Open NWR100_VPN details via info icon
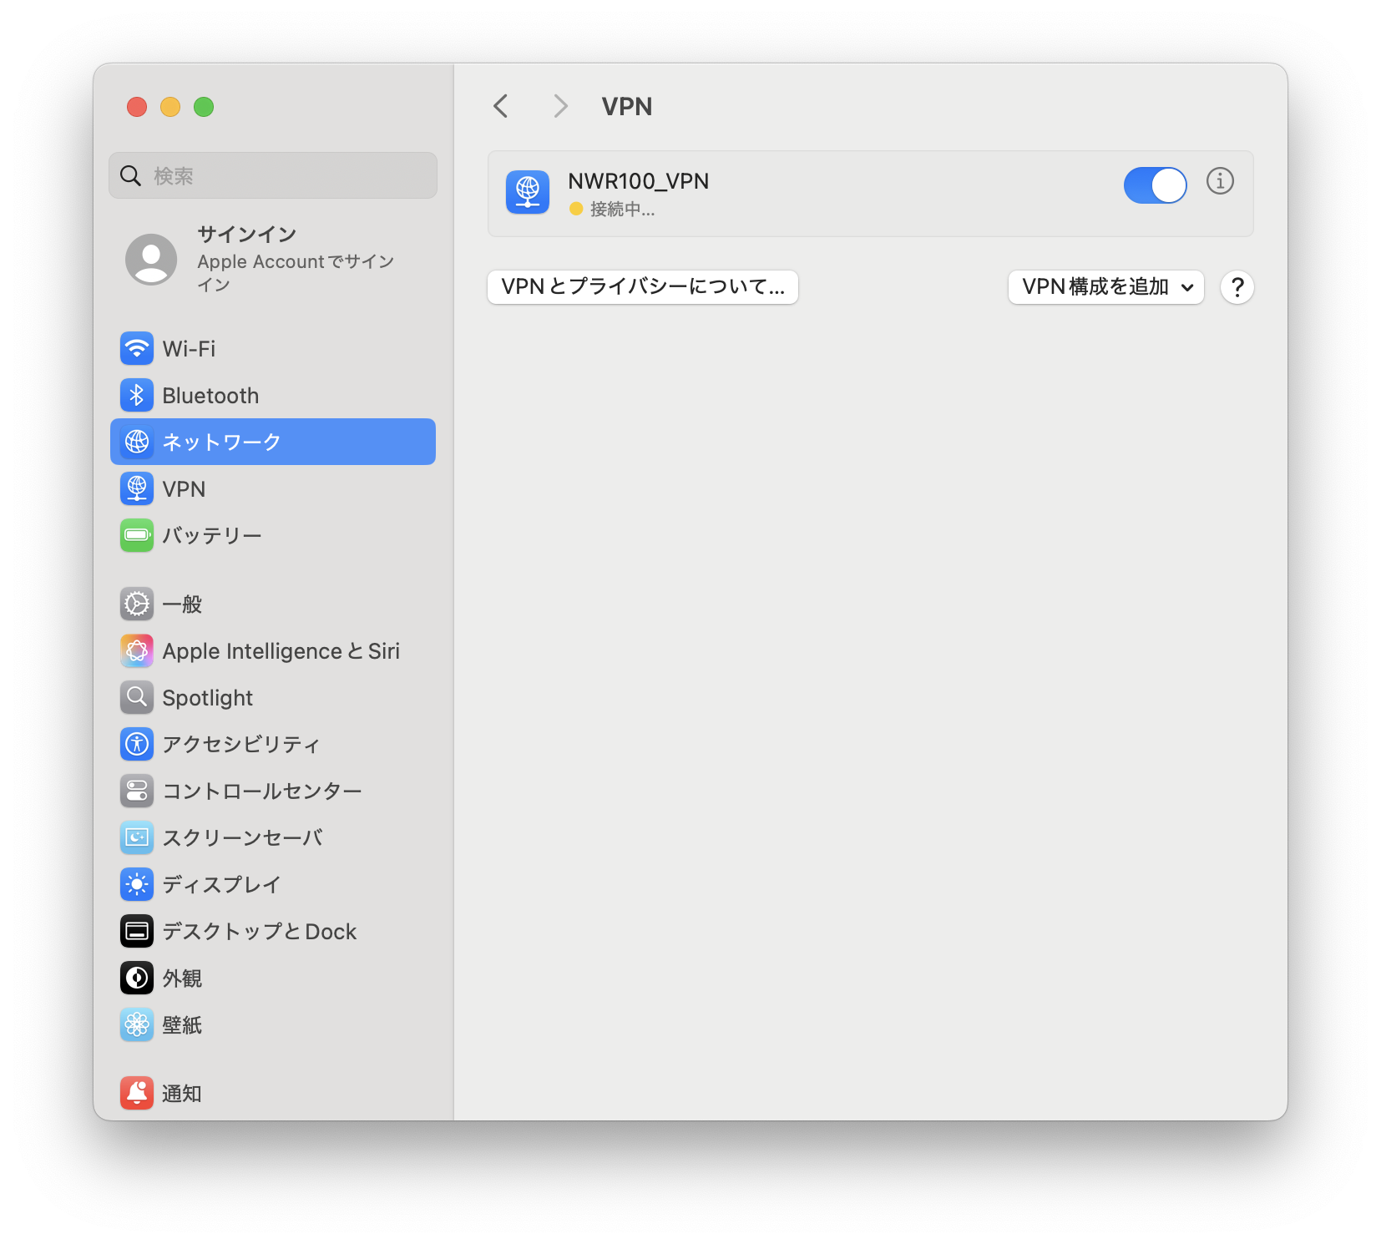The height and width of the screenshot is (1244, 1381). click(1220, 180)
